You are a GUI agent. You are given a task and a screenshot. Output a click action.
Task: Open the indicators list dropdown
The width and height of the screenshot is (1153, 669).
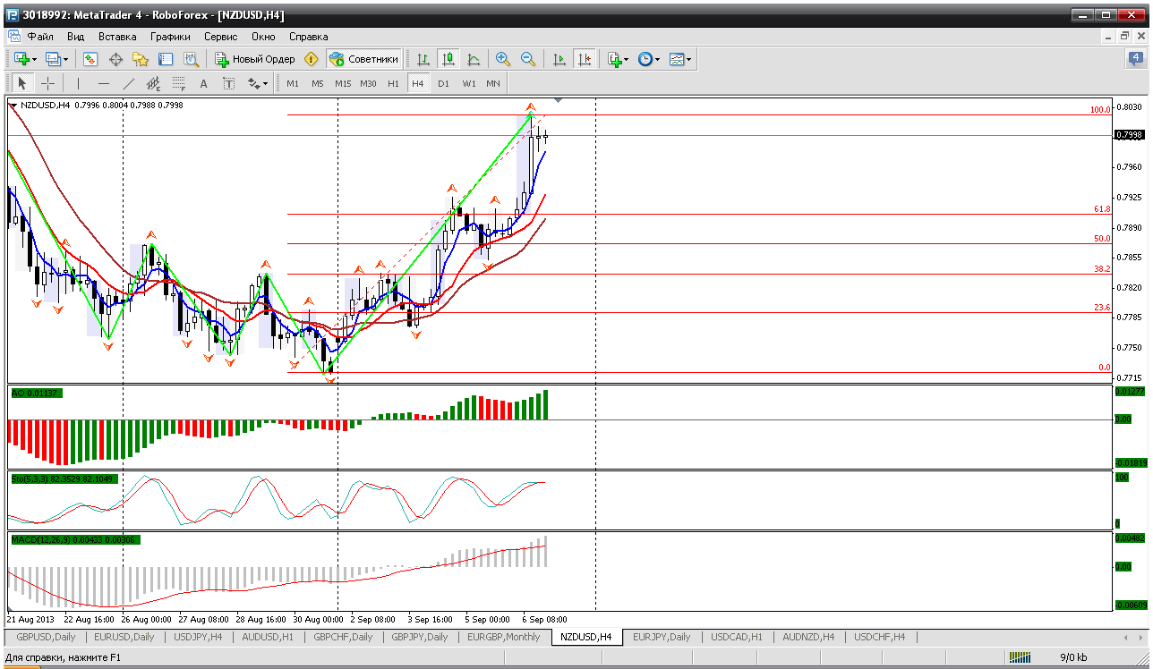(x=619, y=59)
